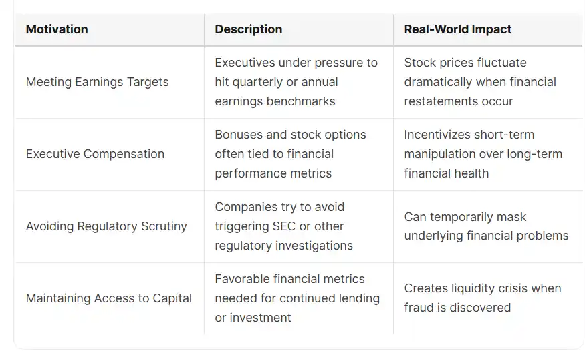
Task: Click the SEC regulatory investigations description
Action: pos(283,226)
